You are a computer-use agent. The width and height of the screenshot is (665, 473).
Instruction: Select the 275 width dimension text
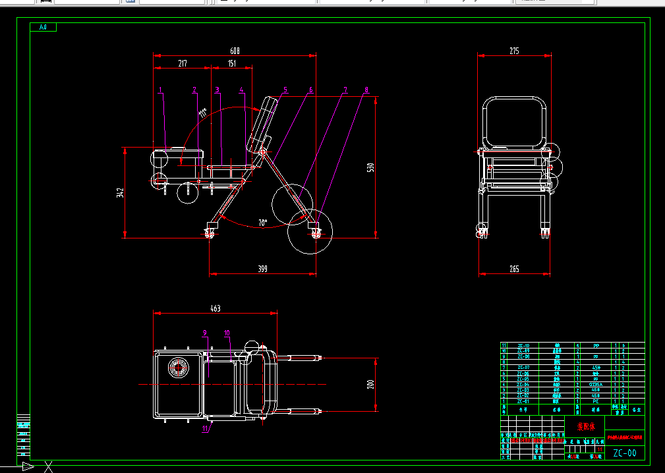(514, 51)
